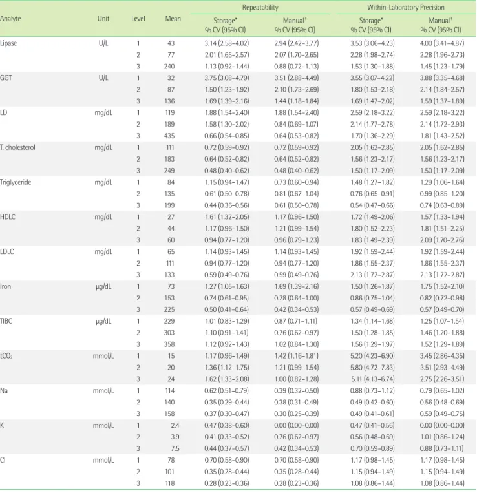Click the T. cholesterol row label

tap(17, 147)
